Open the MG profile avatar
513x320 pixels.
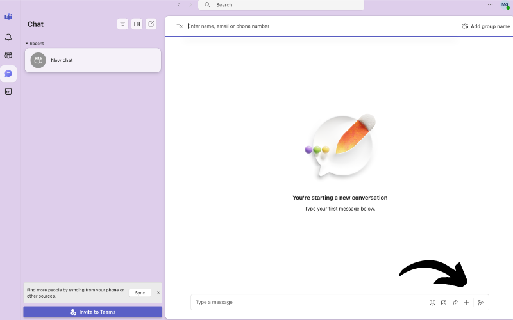(x=505, y=5)
